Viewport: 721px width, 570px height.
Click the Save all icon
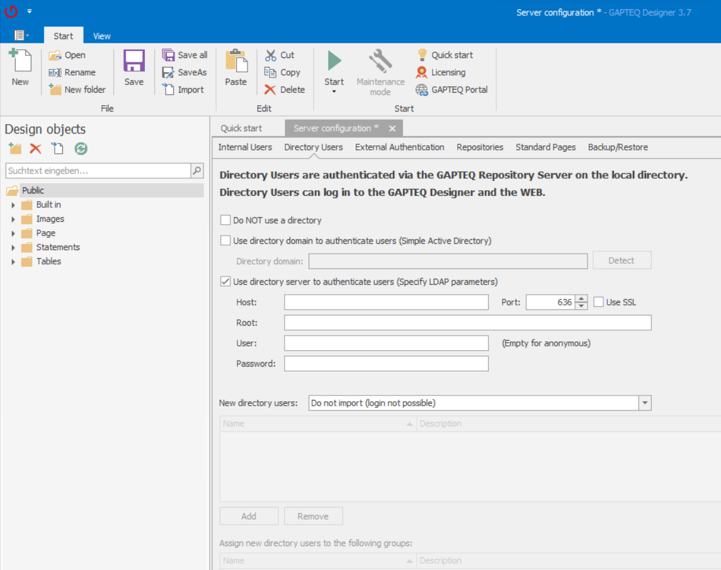coord(169,55)
